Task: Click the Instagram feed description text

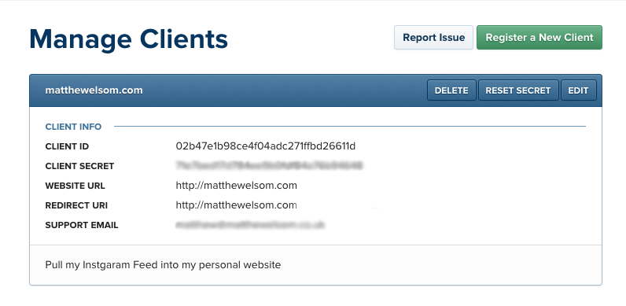Action: [x=163, y=265]
